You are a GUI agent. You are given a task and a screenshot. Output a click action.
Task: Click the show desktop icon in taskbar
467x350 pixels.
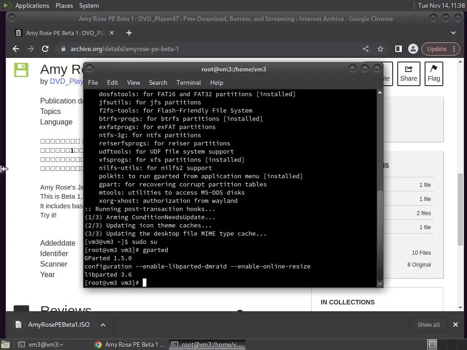coord(5,345)
